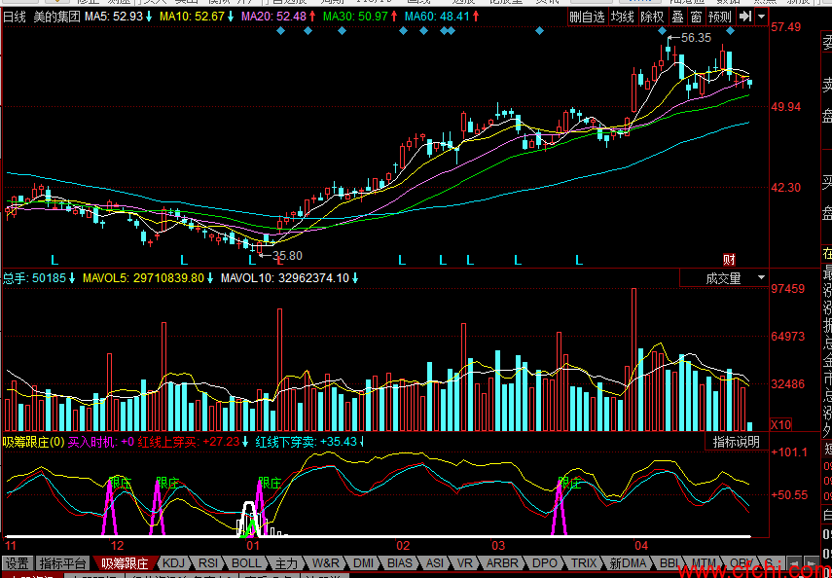This screenshot has height=578, width=832.
Task: Click the +50.55 indicator axis label
Action: (789, 494)
